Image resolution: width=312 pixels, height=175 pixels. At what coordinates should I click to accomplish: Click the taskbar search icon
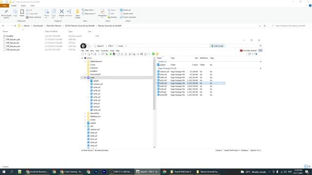12,172
